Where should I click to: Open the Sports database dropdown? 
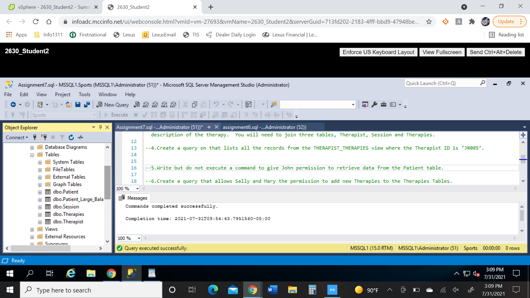(94, 115)
